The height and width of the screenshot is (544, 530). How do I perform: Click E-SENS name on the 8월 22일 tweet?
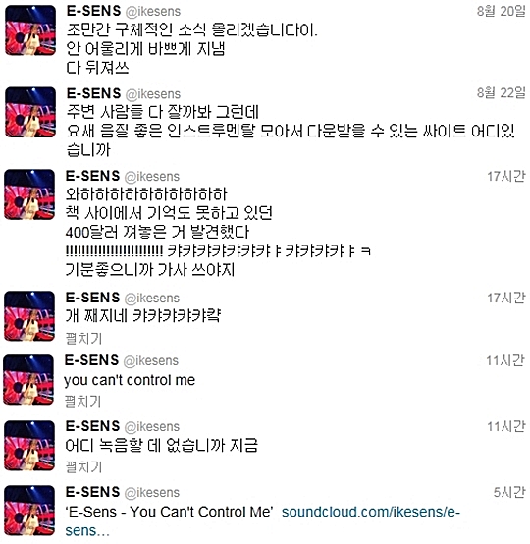[x=93, y=93]
